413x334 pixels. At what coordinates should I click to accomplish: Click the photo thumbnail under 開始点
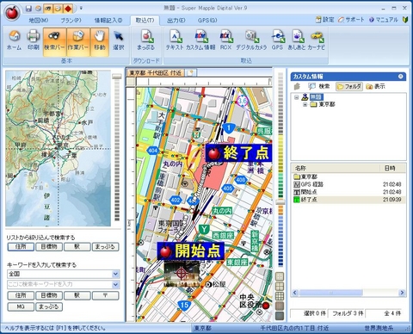[x=182, y=273]
